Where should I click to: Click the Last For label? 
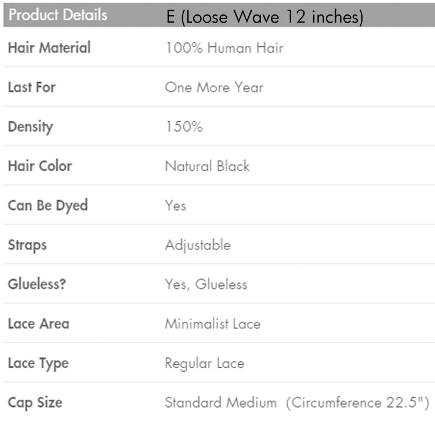(x=32, y=88)
